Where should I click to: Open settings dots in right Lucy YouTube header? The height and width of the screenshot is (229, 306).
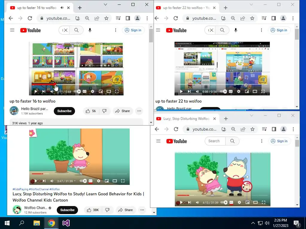click(262, 141)
